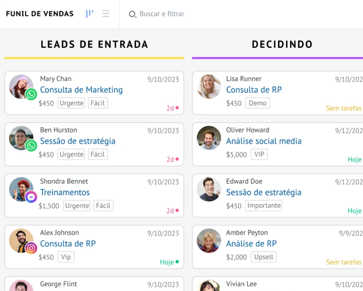Image resolution: width=363 pixels, height=291 pixels.
Task: Click the Importante tag on Edward Doe
Action: 264,206
